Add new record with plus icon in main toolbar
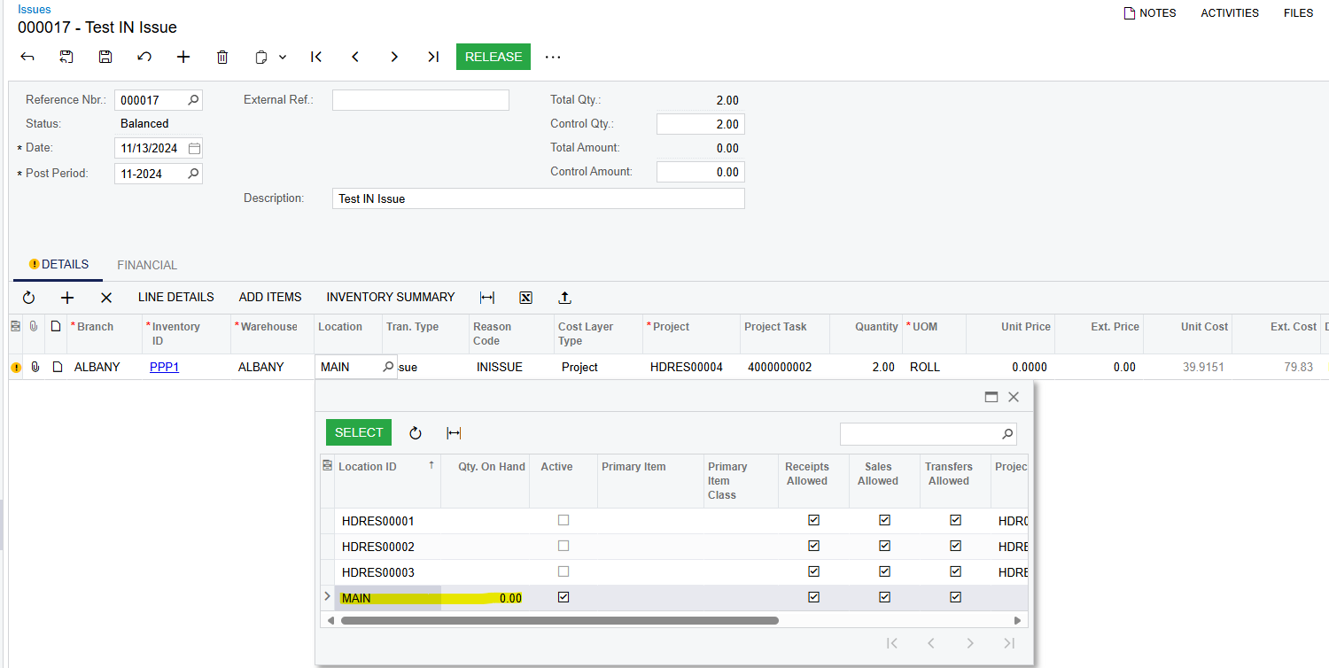 [x=183, y=57]
